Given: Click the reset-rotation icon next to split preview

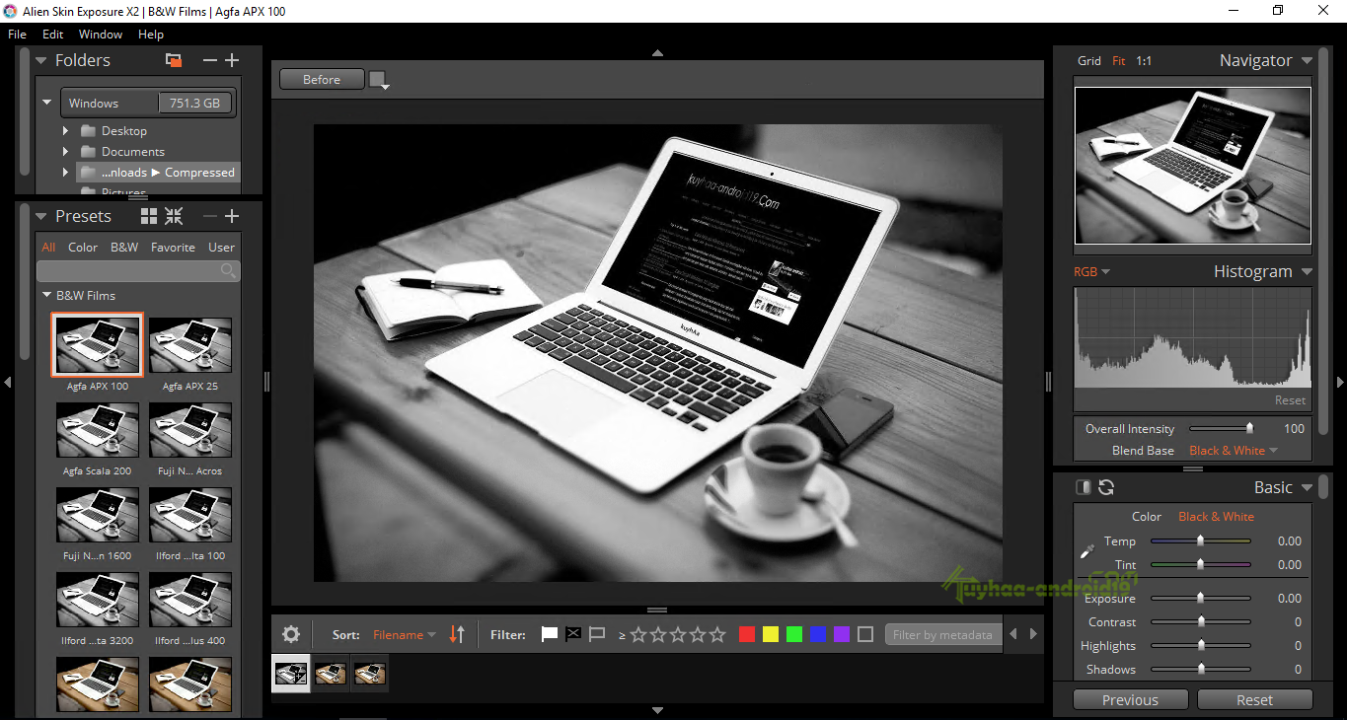Looking at the screenshot, I should coord(1106,486).
